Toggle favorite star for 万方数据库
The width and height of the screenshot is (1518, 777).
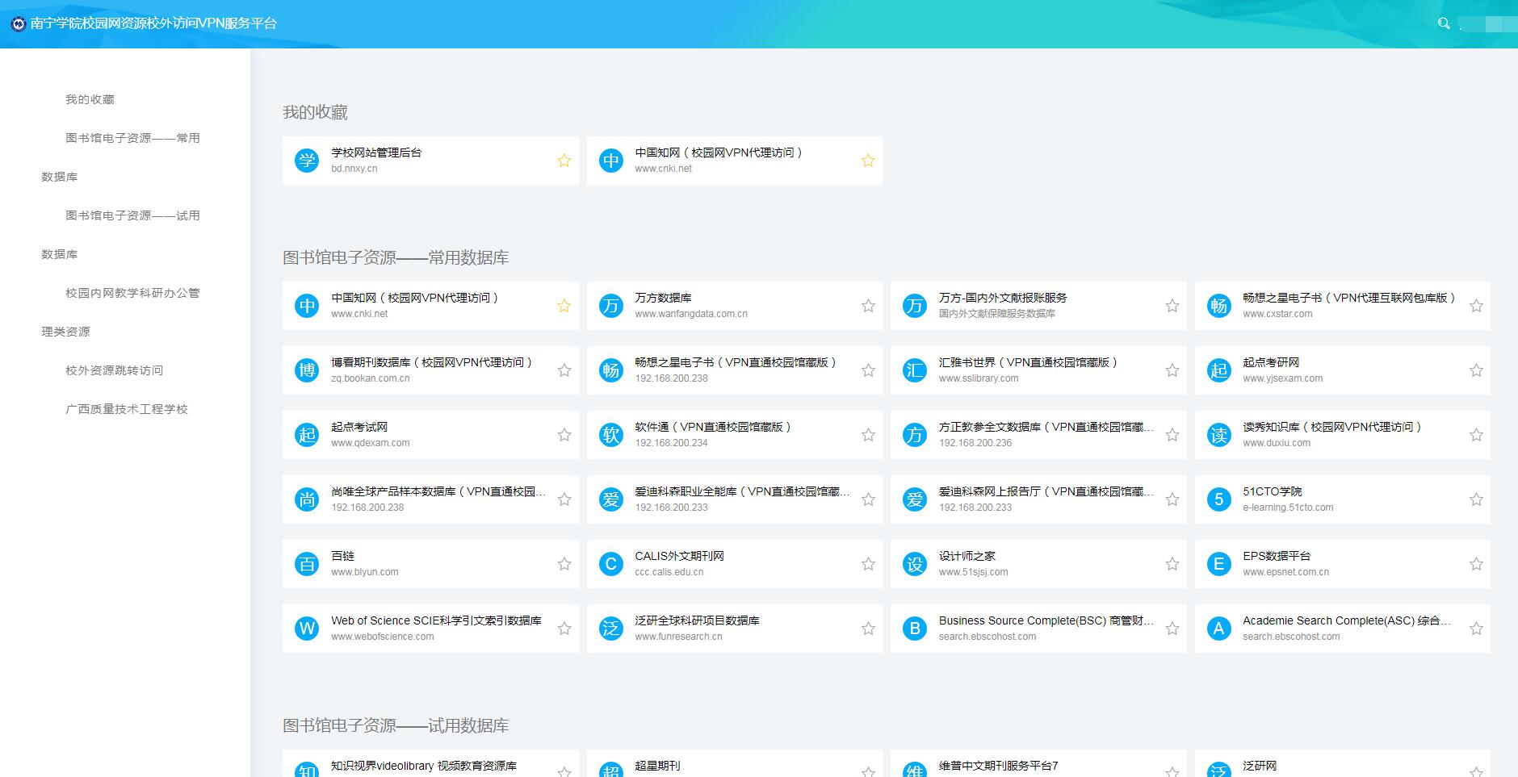868,306
